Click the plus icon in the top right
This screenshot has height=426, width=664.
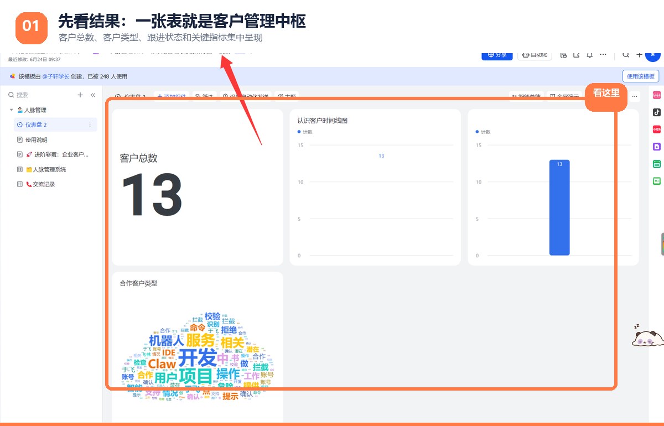tap(640, 55)
